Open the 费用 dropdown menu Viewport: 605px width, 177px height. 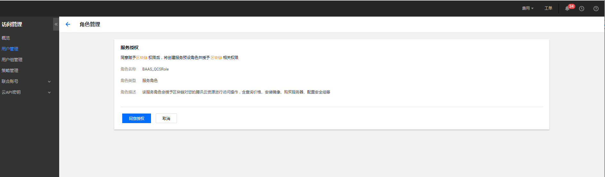tap(528, 8)
